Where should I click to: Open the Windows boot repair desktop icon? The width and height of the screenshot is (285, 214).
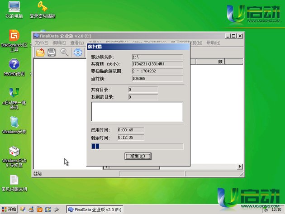[x=14, y=151]
